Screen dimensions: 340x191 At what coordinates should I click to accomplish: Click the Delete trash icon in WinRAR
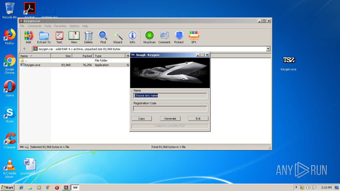[88, 37]
